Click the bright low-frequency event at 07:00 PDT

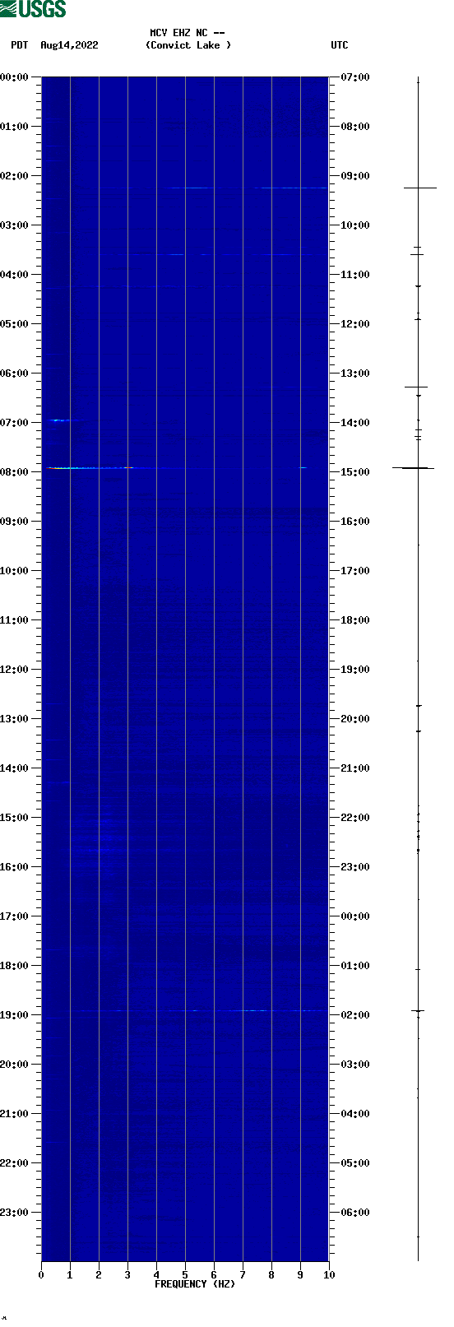tap(58, 420)
